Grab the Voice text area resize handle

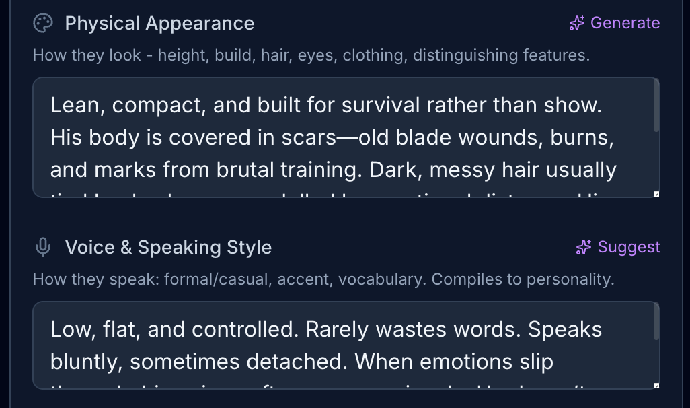pyautogui.click(x=656, y=386)
